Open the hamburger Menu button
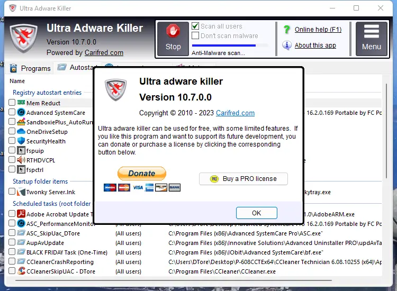The height and width of the screenshot is (291, 397). click(372, 39)
